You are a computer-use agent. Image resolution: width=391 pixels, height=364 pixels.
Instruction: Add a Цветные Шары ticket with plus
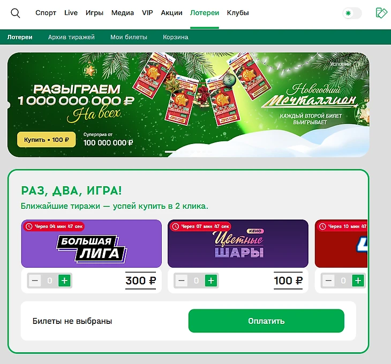coord(211,281)
